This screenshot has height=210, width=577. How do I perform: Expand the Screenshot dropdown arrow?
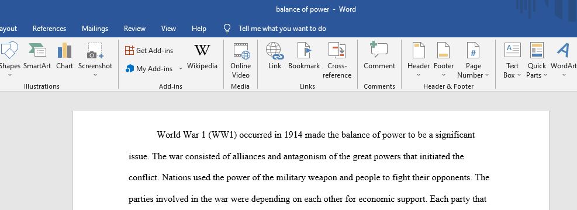pos(95,75)
